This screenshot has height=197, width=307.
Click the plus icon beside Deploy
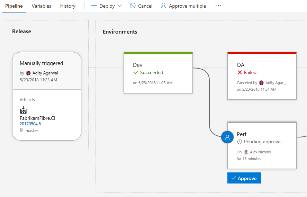point(94,6)
